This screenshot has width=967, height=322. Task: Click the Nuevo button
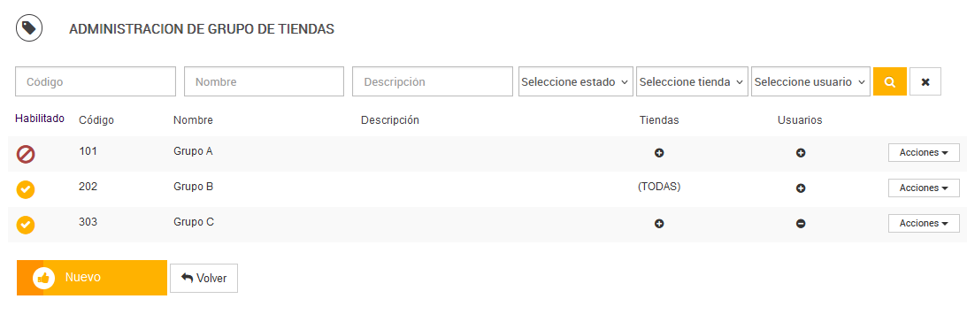point(92,278)
